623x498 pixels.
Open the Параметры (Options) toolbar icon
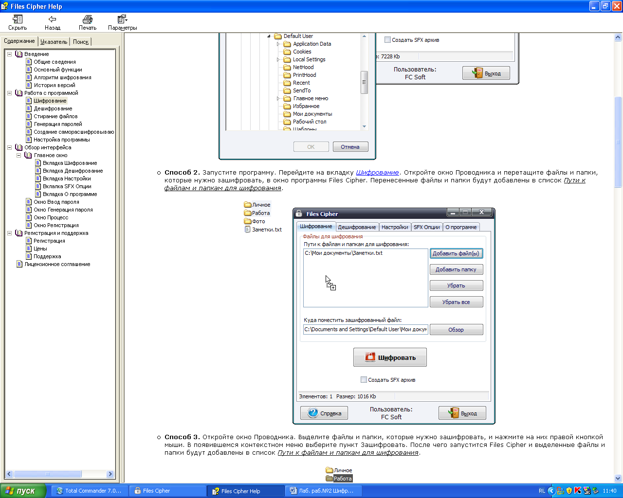click(122, 19)
